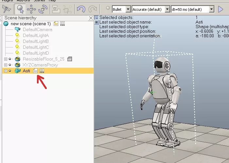Collapse the info text with the minus button
Image resolution: width=229 pixels, height=163 pixels.
click(x=97, y=18)
